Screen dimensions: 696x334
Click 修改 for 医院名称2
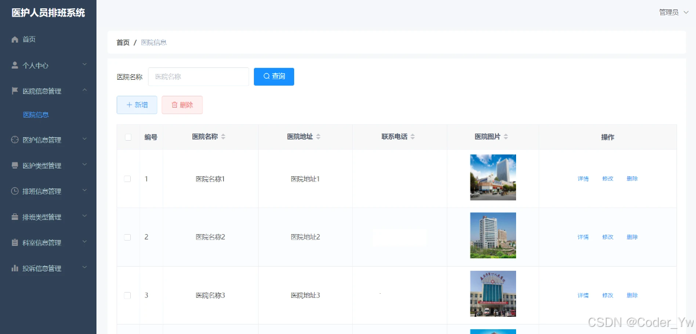[x=608, y=237]
